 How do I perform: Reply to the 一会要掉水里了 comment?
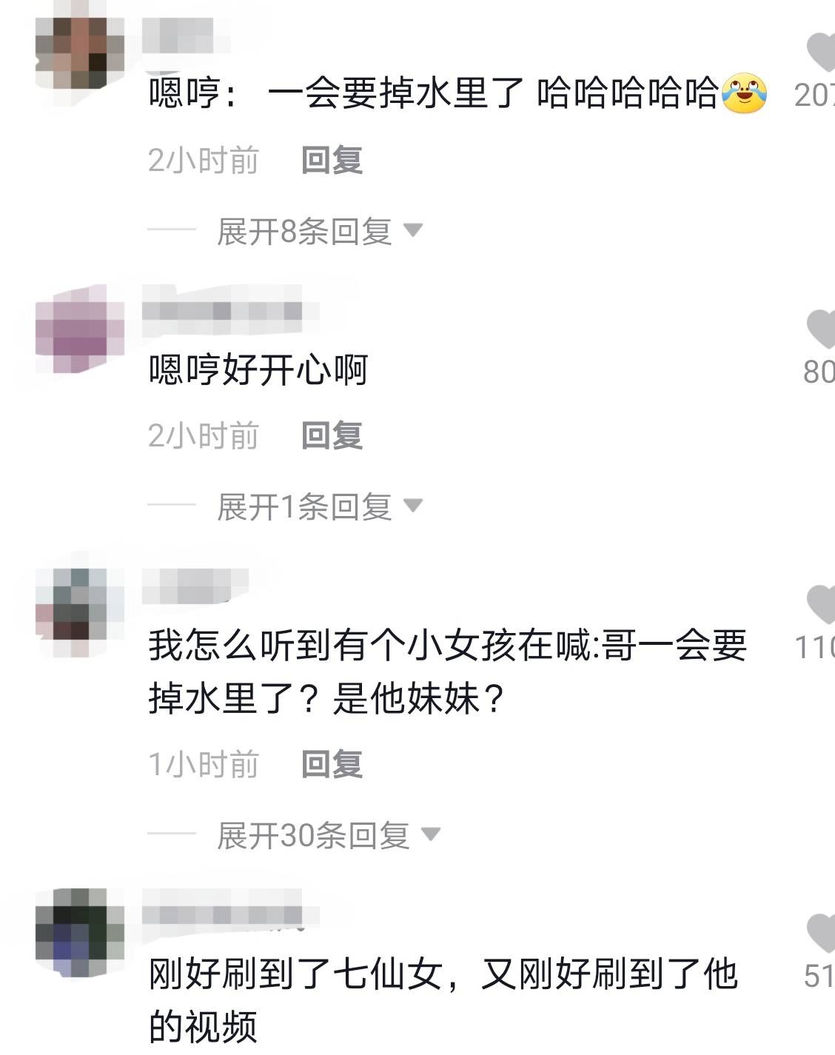click(332, 160)
